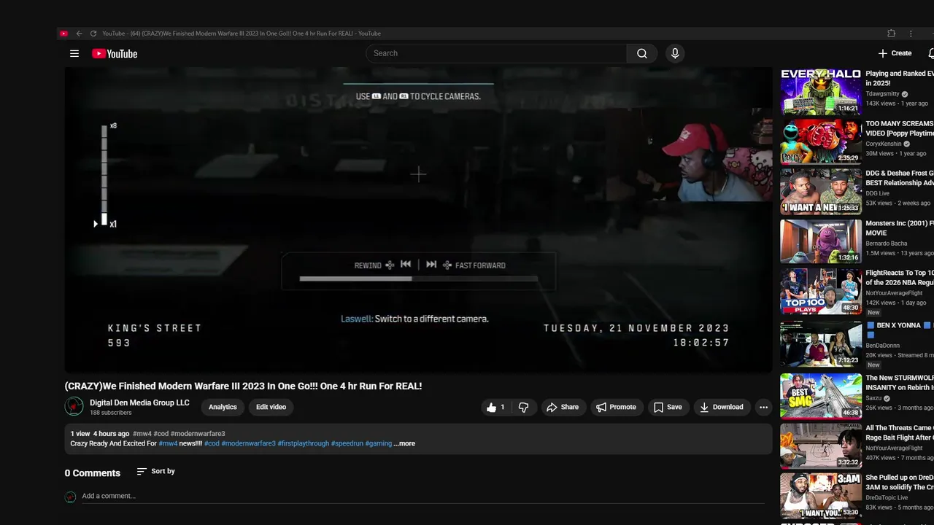Focus the YouTube search field
The image size is (934, 525).
pyautogui.click(x=496, y=53)
